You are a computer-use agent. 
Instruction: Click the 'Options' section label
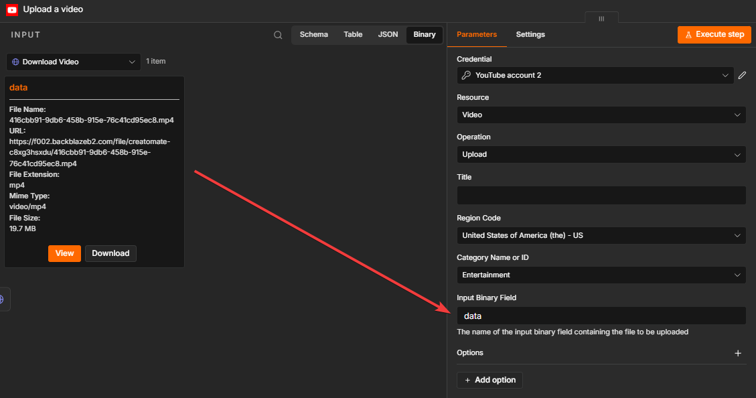470,352
